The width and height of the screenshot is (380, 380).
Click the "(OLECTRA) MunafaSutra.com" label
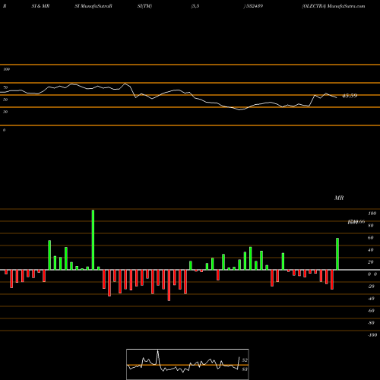point(334,6)
